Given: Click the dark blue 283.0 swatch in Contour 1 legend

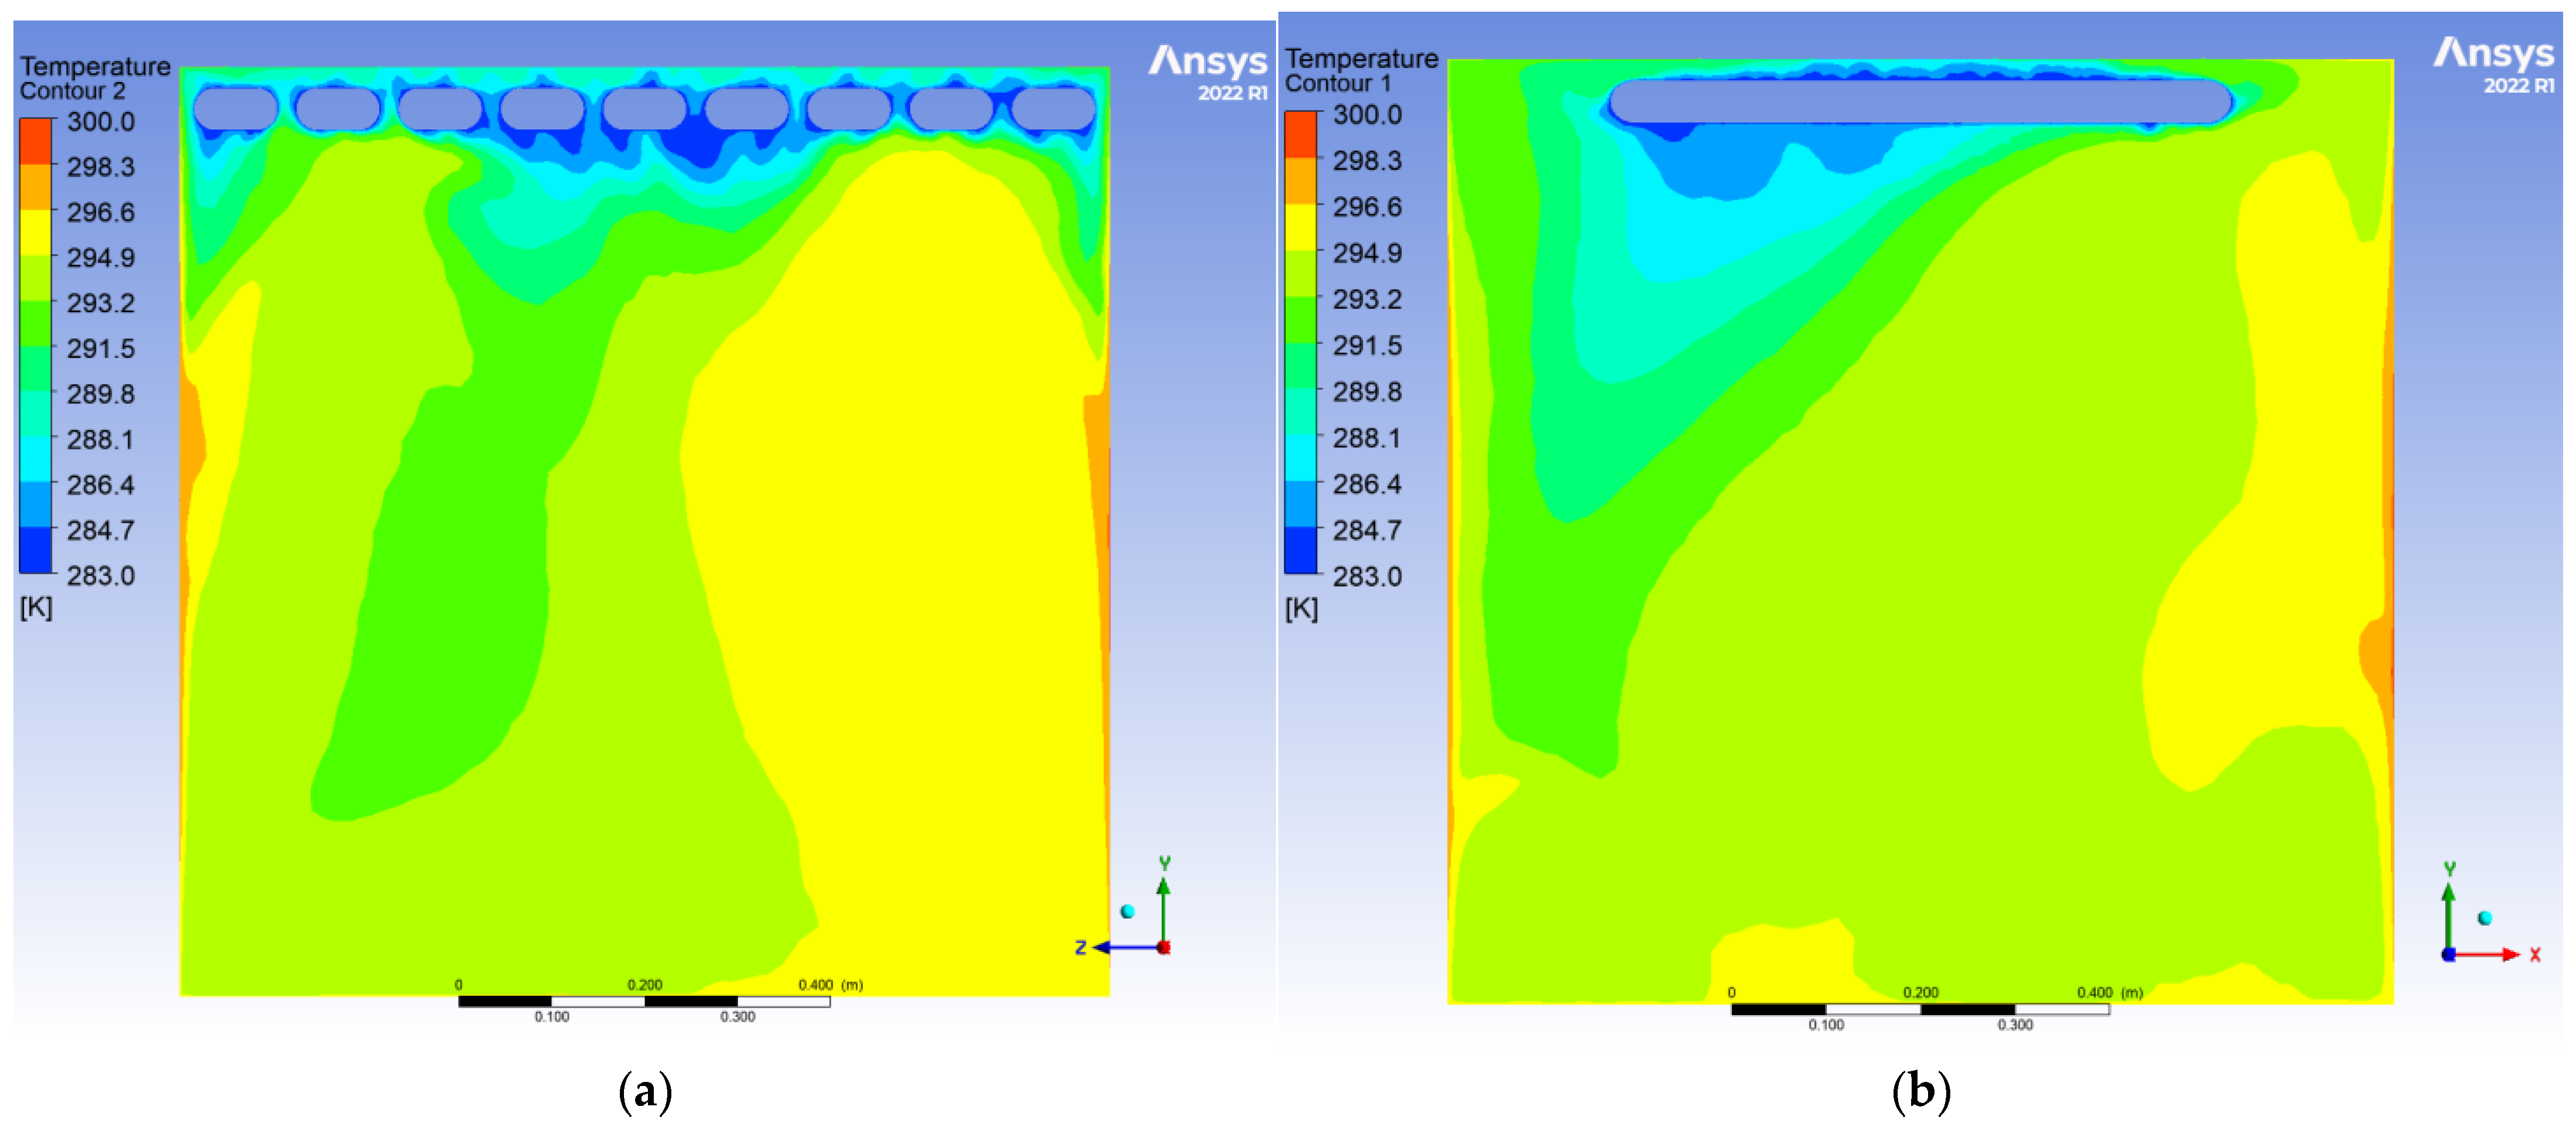Looking at the screenshot, I should coord(1301,550).
